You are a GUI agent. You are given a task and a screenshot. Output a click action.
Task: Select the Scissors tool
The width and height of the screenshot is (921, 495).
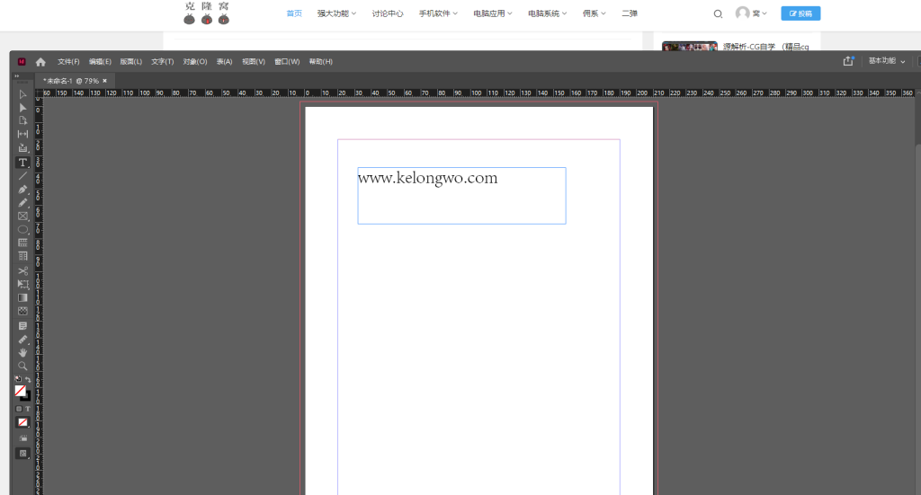(x=22, y=271)
